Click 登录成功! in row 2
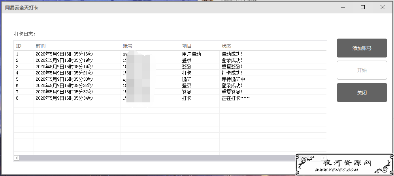This screenshot has width=394, height=176. 232,60
